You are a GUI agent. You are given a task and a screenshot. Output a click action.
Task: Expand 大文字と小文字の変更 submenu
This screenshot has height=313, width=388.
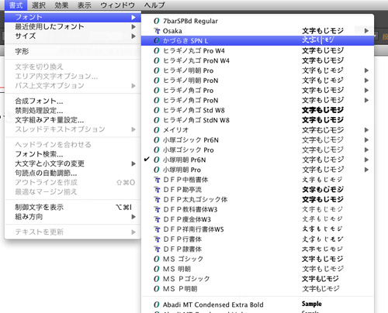73,163
